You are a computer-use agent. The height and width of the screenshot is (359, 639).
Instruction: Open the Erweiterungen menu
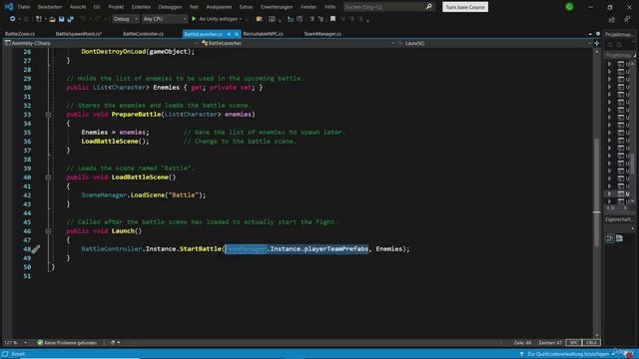coord(277,7)
